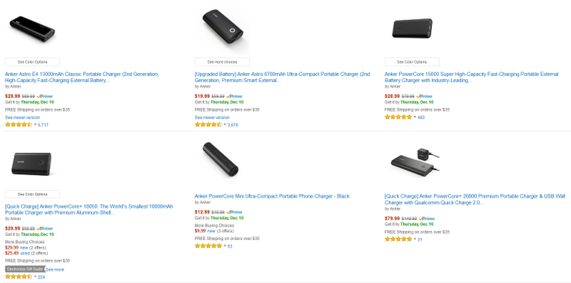Open Anker PowerCore Mini Ultra-Compact title link

click(272, 197)
